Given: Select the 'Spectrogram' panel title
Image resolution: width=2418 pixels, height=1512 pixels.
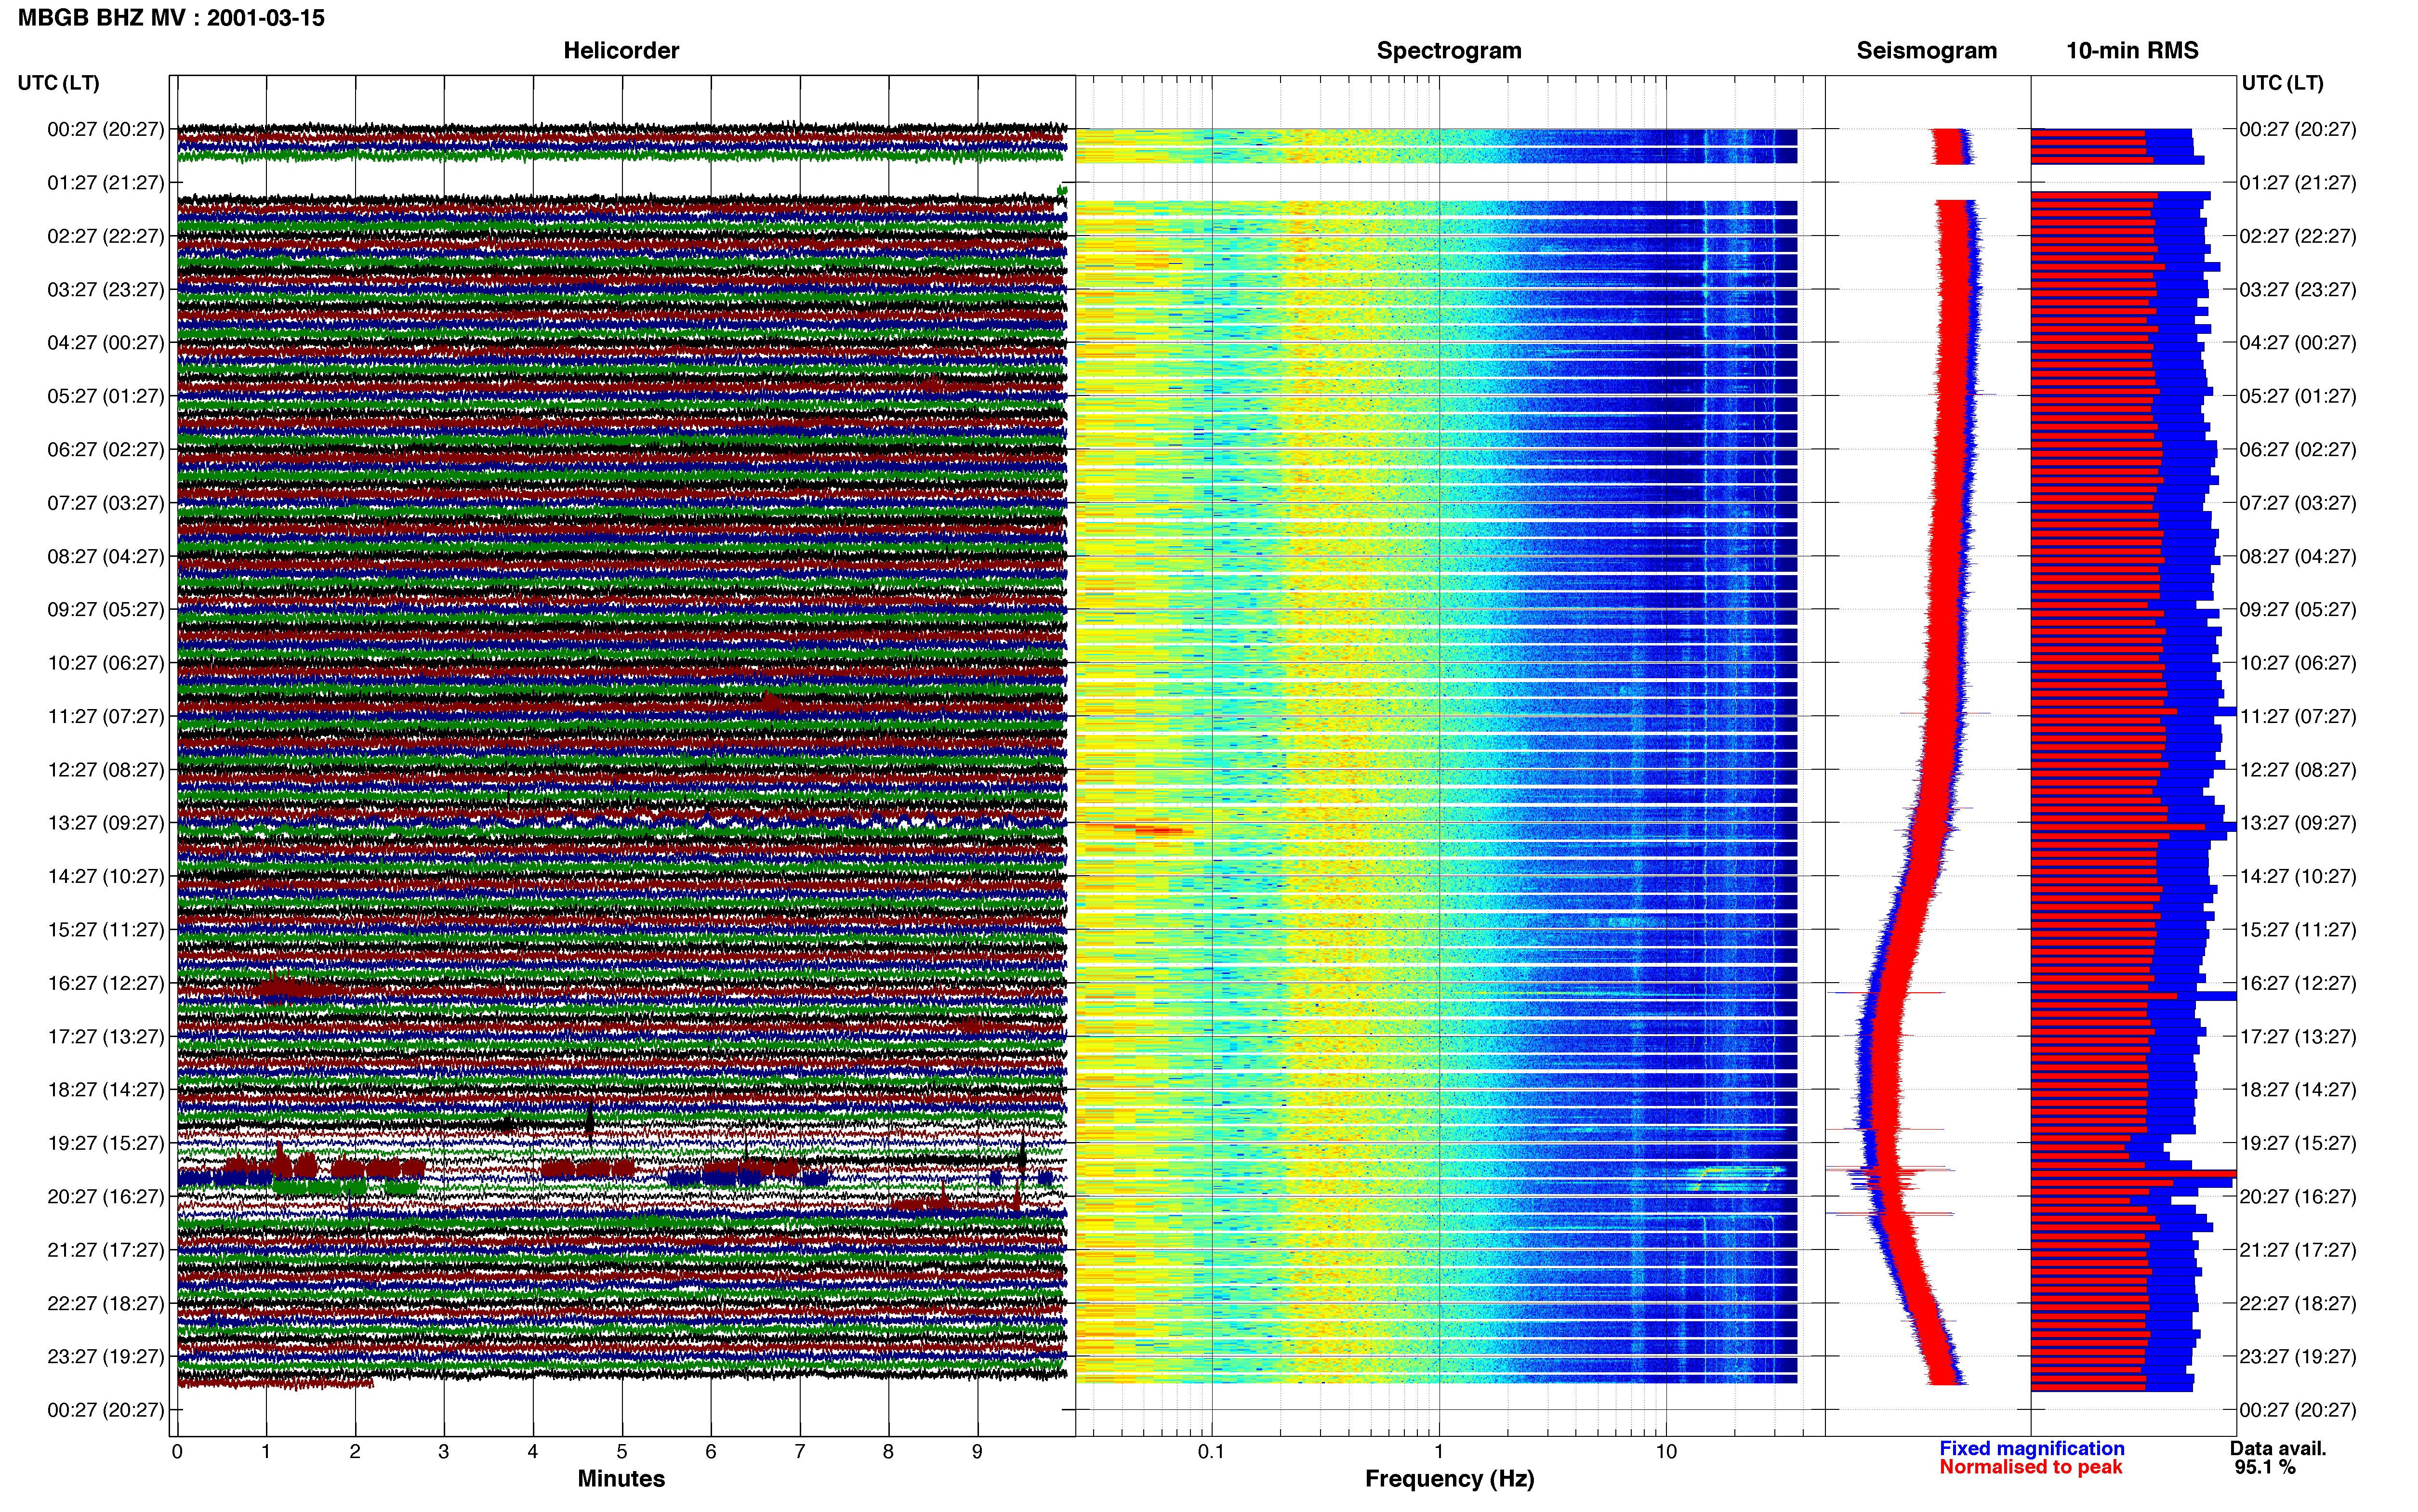Looking at the screenshot, I should pos(1449,51).
